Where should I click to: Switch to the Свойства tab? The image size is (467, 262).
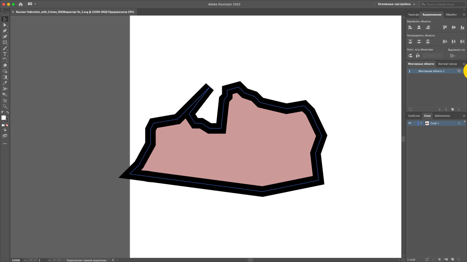(414, 116)
